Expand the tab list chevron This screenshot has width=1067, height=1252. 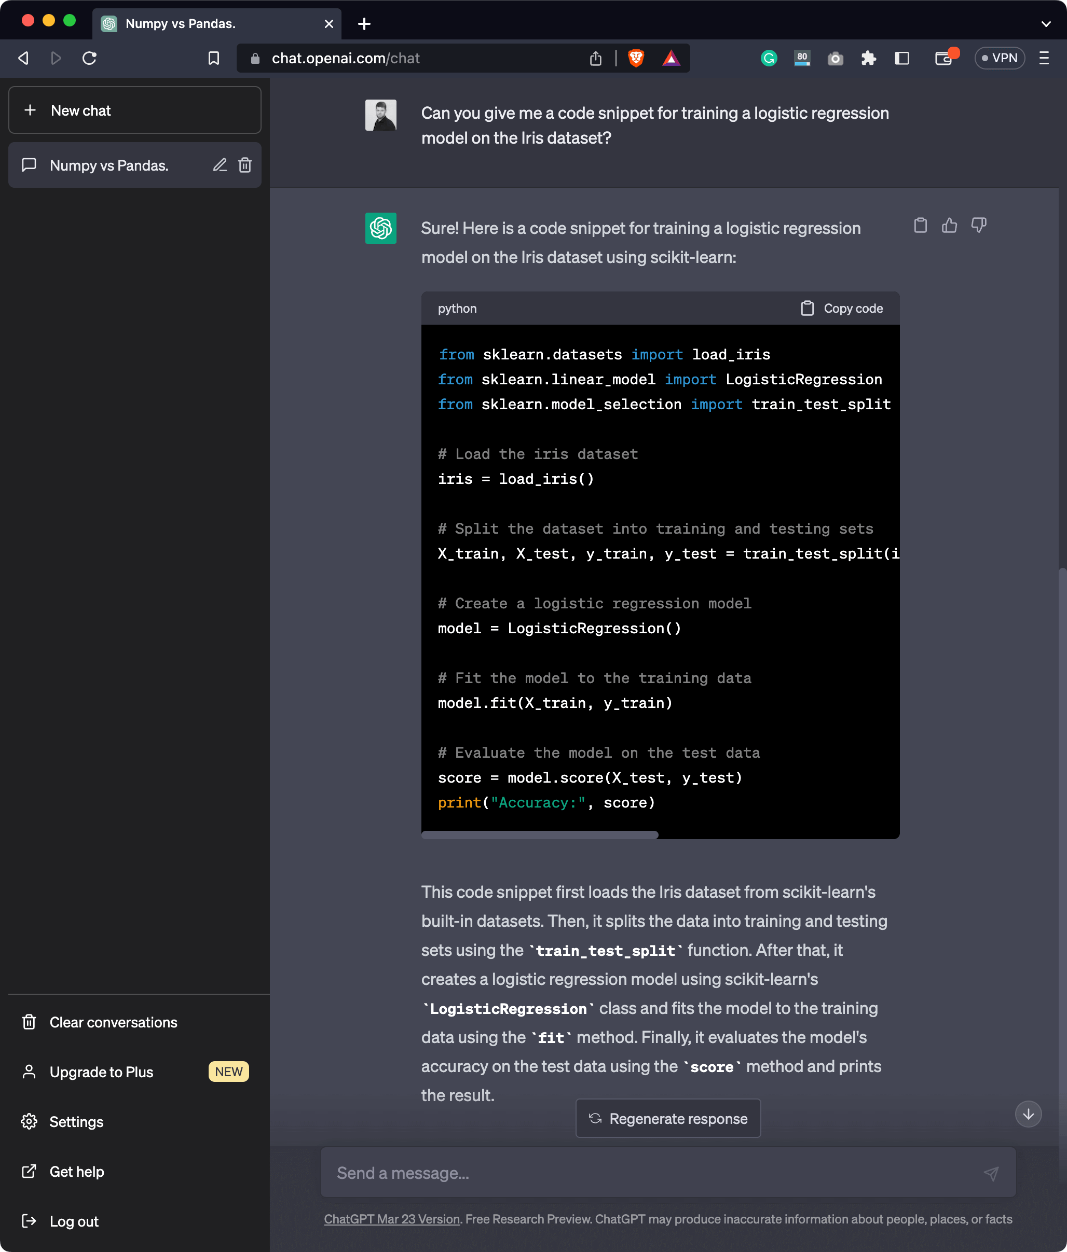coord(1046,24)
